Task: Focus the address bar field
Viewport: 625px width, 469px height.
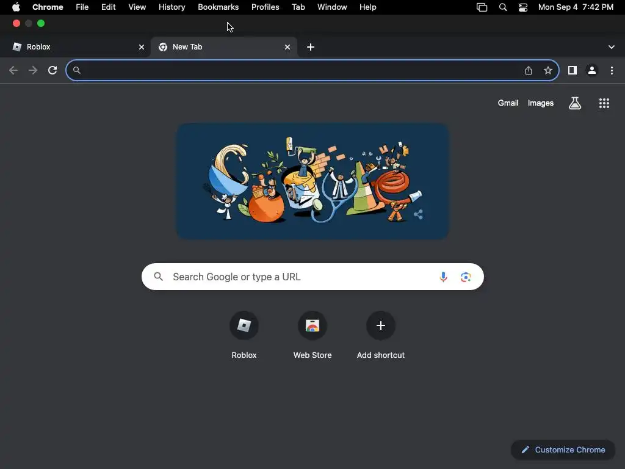Action: click(x=312, y=71)
